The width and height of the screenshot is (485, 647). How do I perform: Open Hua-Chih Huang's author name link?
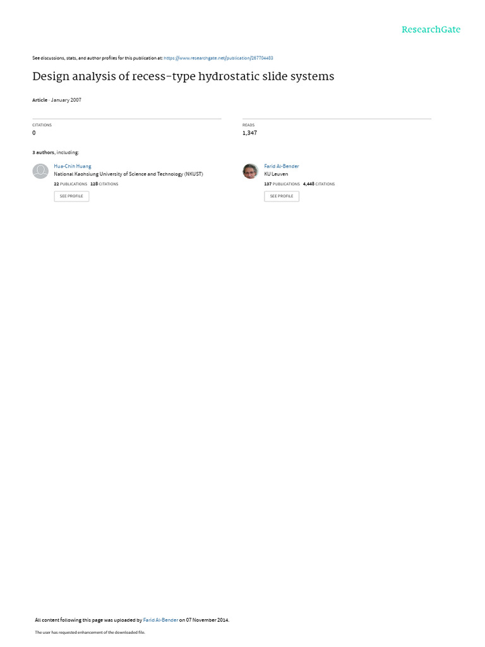[x=73, y=166]
